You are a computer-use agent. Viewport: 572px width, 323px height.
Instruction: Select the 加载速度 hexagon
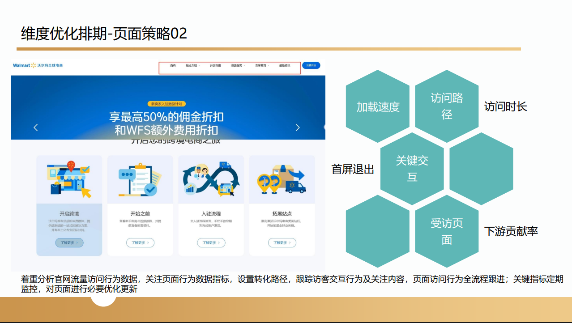(378, 106)
